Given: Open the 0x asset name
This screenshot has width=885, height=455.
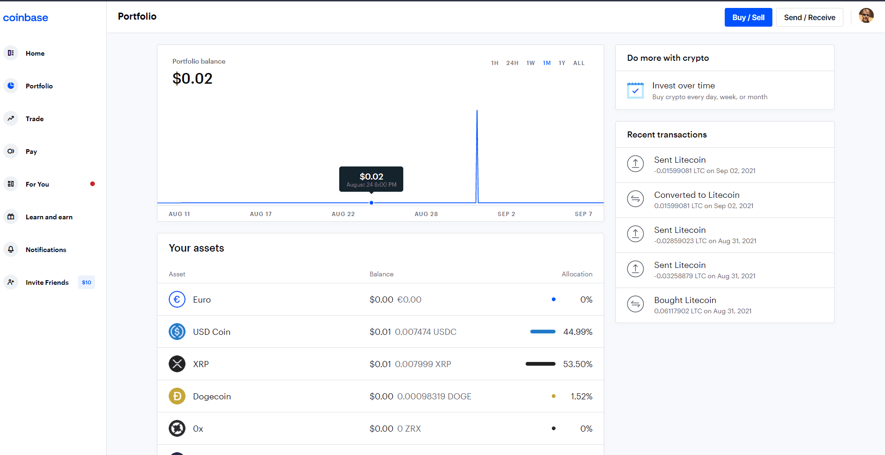Looking at the screenshot, I should (198, 429).
